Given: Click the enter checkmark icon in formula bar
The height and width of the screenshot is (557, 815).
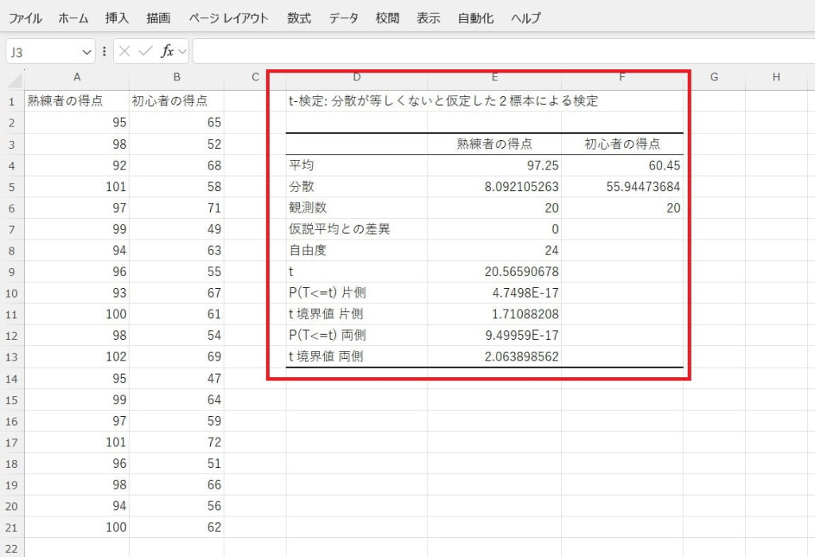Looking at the screenshot, I should click(145, 52).
